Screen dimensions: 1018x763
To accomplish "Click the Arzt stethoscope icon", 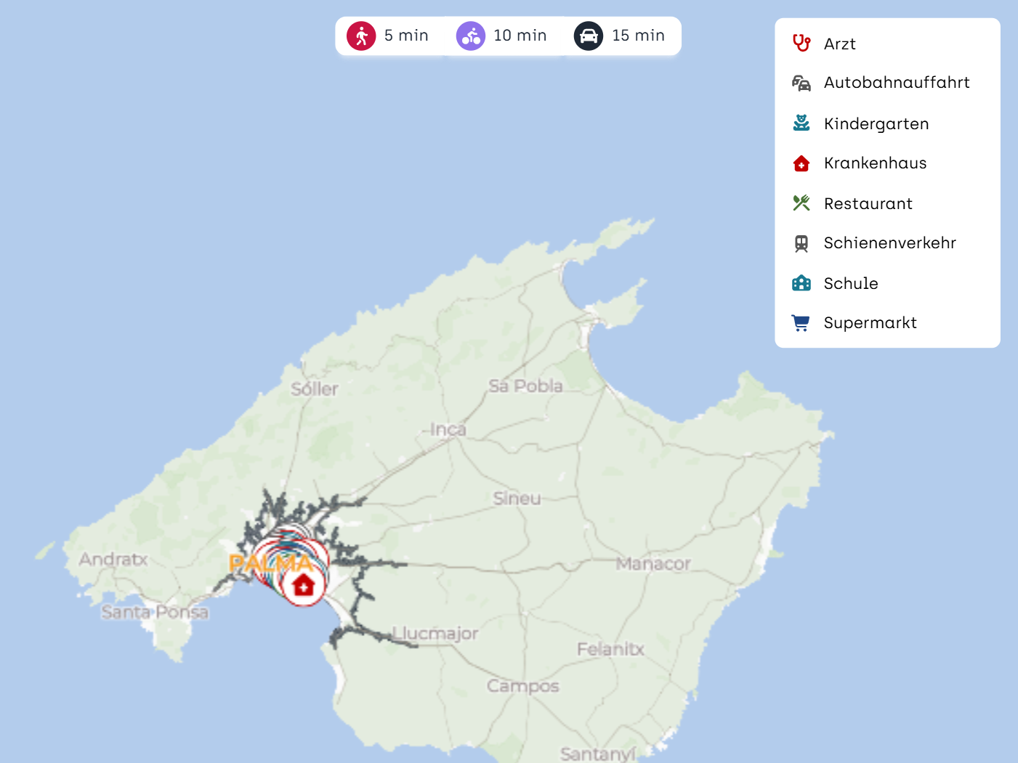I will (801, 44).
